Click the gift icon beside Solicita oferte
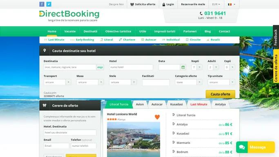 coord(132,4)
